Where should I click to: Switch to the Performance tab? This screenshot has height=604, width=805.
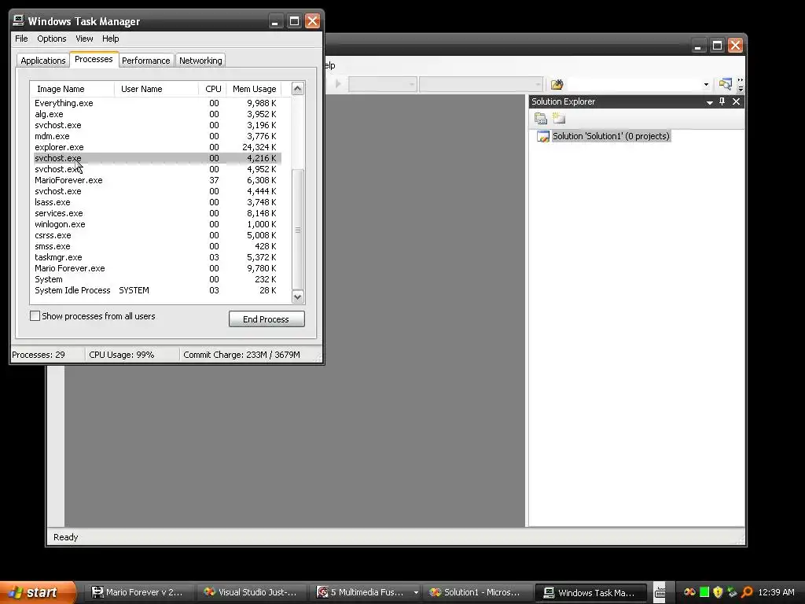[x=145, y=61]
